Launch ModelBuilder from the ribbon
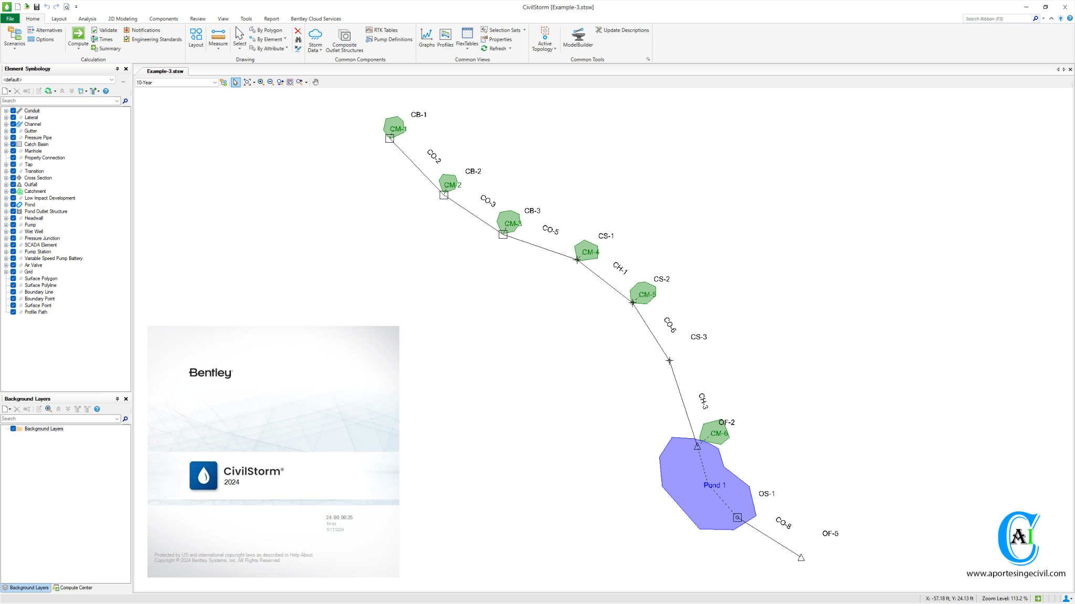The width and height of the screenshot is (1075, 604). [578, 36]
